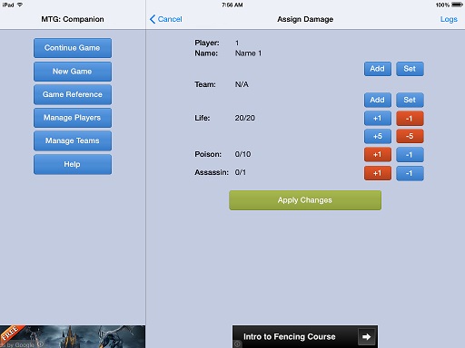This screenshot has height=348, width=465.
Task: Click Set button below Name
Action: [410, 69]
